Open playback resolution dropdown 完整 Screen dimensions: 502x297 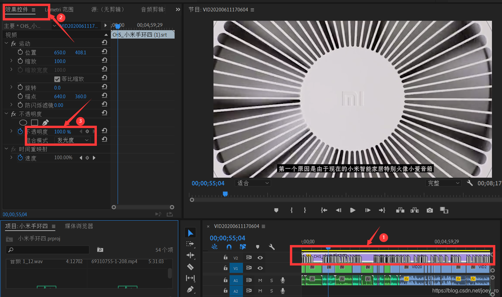pos(443,183)
